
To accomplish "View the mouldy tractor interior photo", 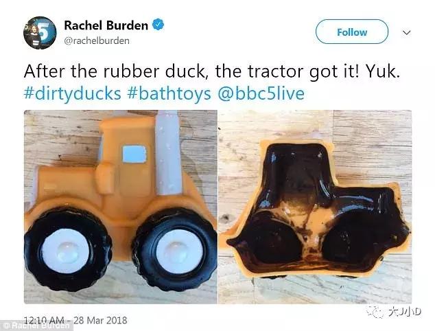I will pyautogui.click(x=315, y=207).
